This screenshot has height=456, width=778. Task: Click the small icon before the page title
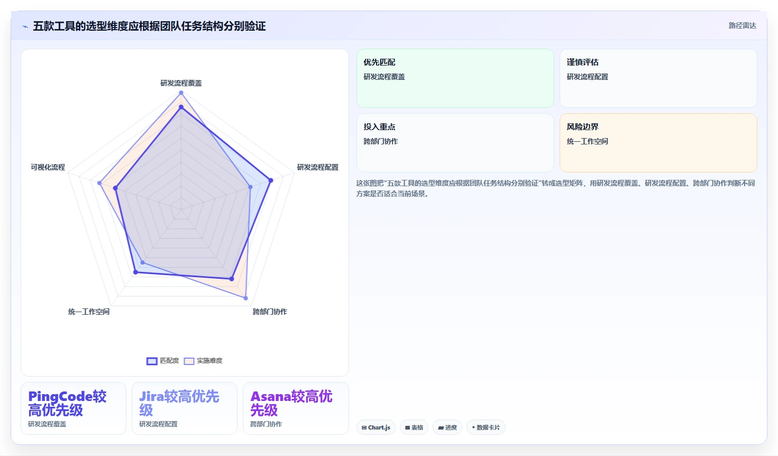click(x=25, y=26)
